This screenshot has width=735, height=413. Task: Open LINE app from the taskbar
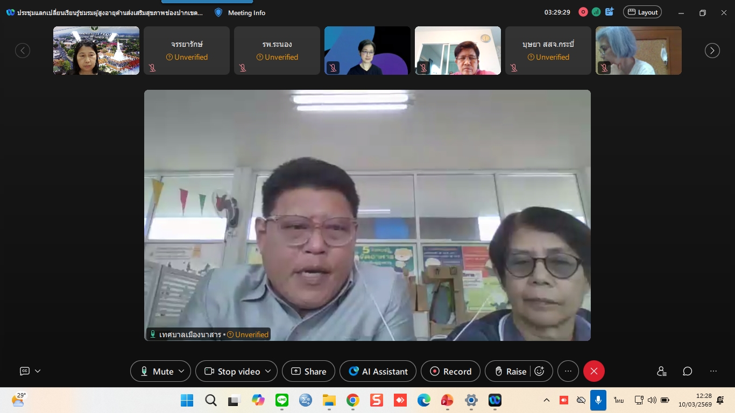281,400
